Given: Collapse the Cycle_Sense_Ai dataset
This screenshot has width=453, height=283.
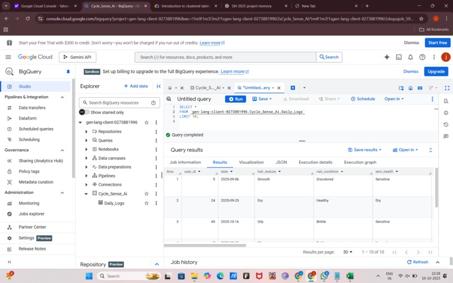Looking at the screenshot, I should (x=86, y=194).
